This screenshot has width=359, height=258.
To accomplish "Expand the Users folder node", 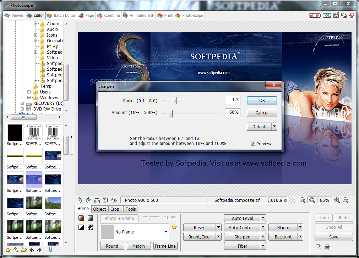I will (29, 92).
